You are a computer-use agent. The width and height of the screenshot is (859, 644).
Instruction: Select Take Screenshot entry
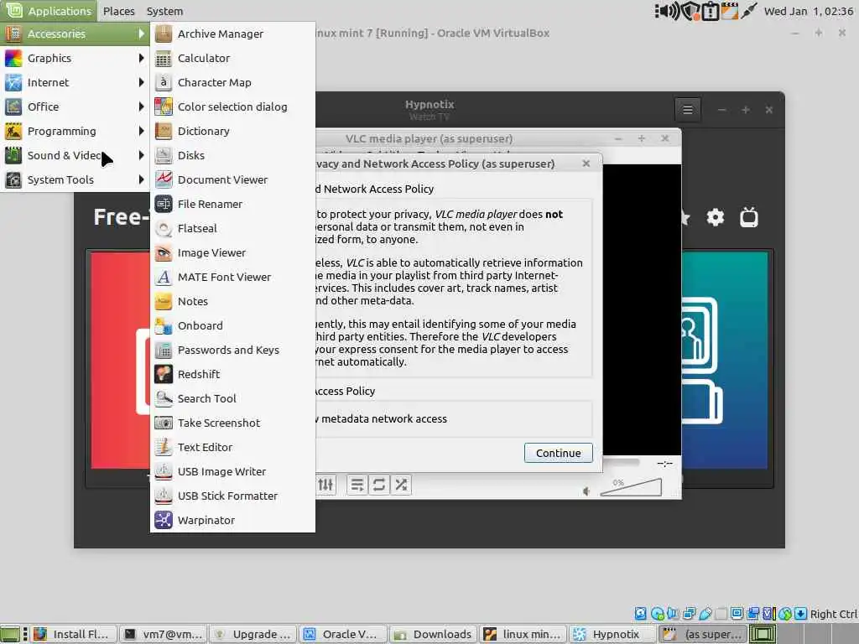coord(232,423)
